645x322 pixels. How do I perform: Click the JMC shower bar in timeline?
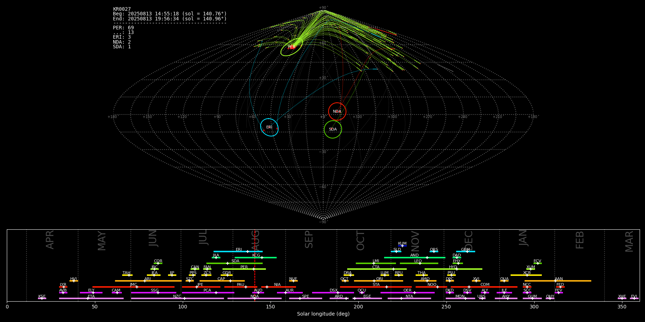(134, 287)
